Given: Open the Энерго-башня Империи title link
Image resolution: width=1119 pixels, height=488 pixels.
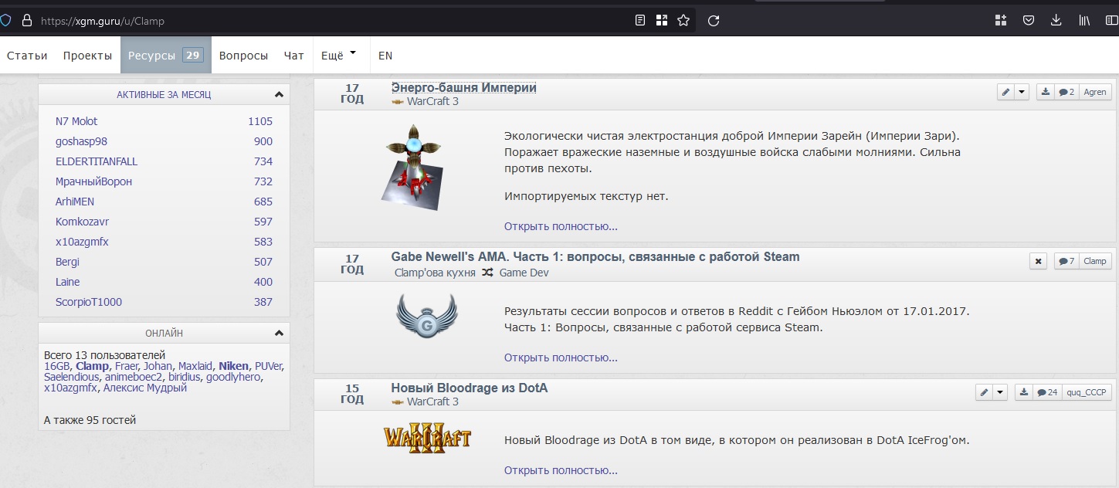Looking at the screenshot, I should coord(463,87).
